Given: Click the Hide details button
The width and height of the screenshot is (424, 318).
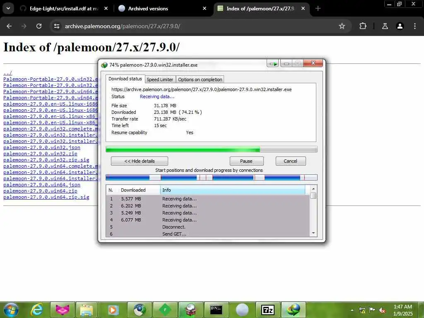Looking at the screenshot, I should coord(140,161).
